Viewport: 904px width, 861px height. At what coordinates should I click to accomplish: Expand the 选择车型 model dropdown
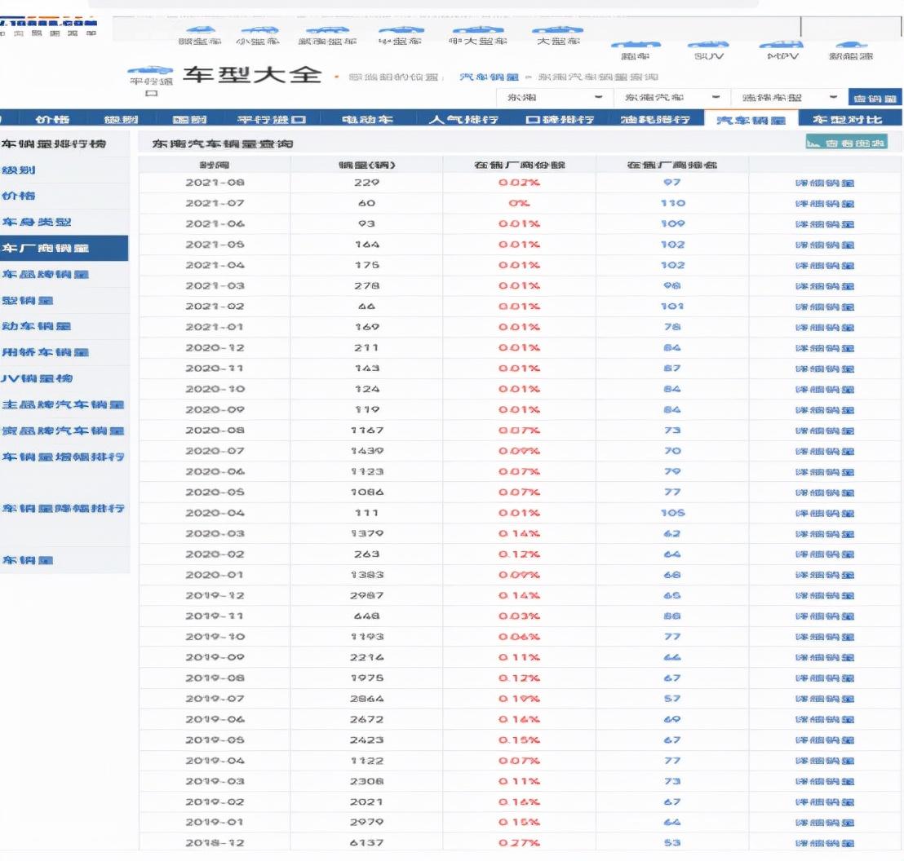(787, 97)
